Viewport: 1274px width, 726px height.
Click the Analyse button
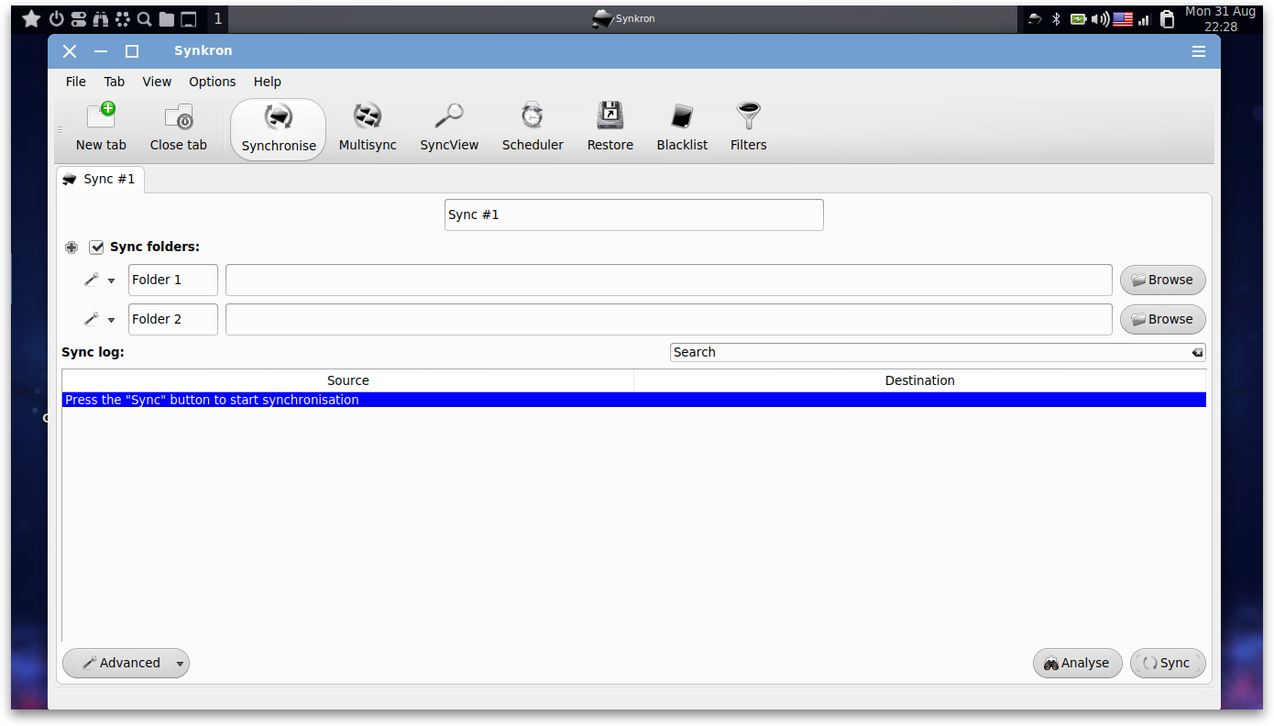(1078, 664)
